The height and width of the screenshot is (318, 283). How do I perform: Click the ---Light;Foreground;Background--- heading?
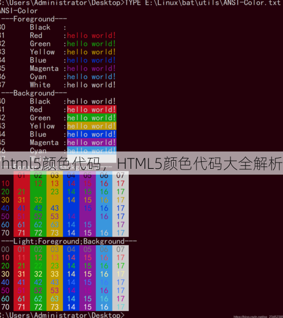[69, 241]
